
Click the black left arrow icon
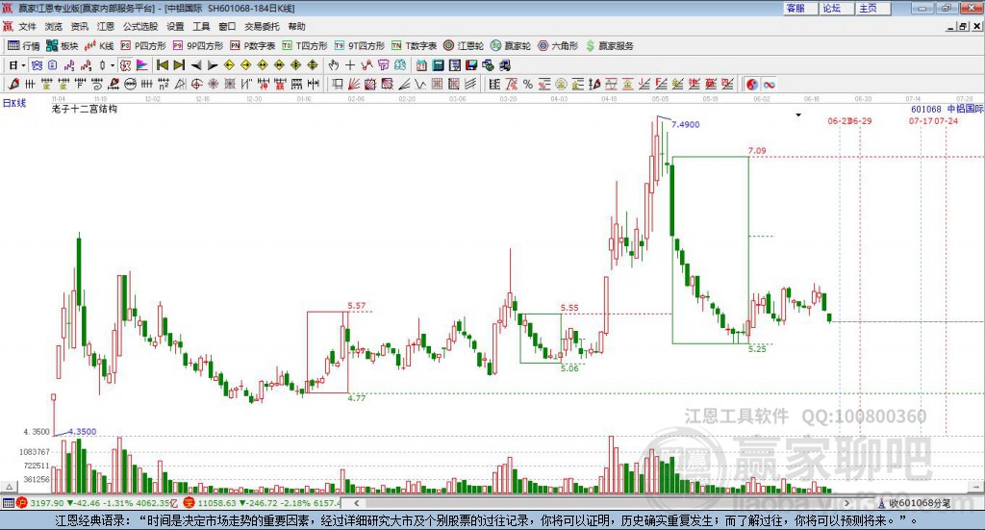[x=196, y=65]
